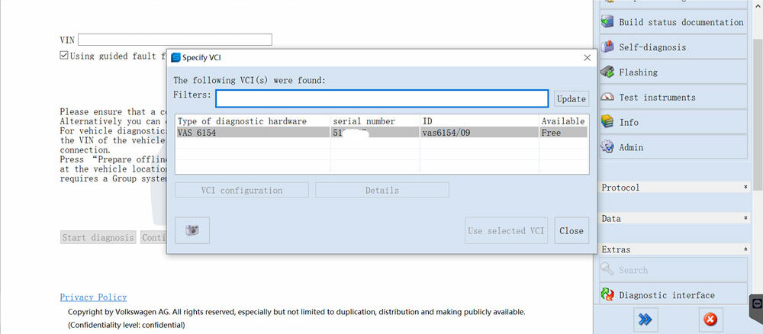763x334 pixels.
Task: Click the Close button in dialog
Action: (571, 231)
